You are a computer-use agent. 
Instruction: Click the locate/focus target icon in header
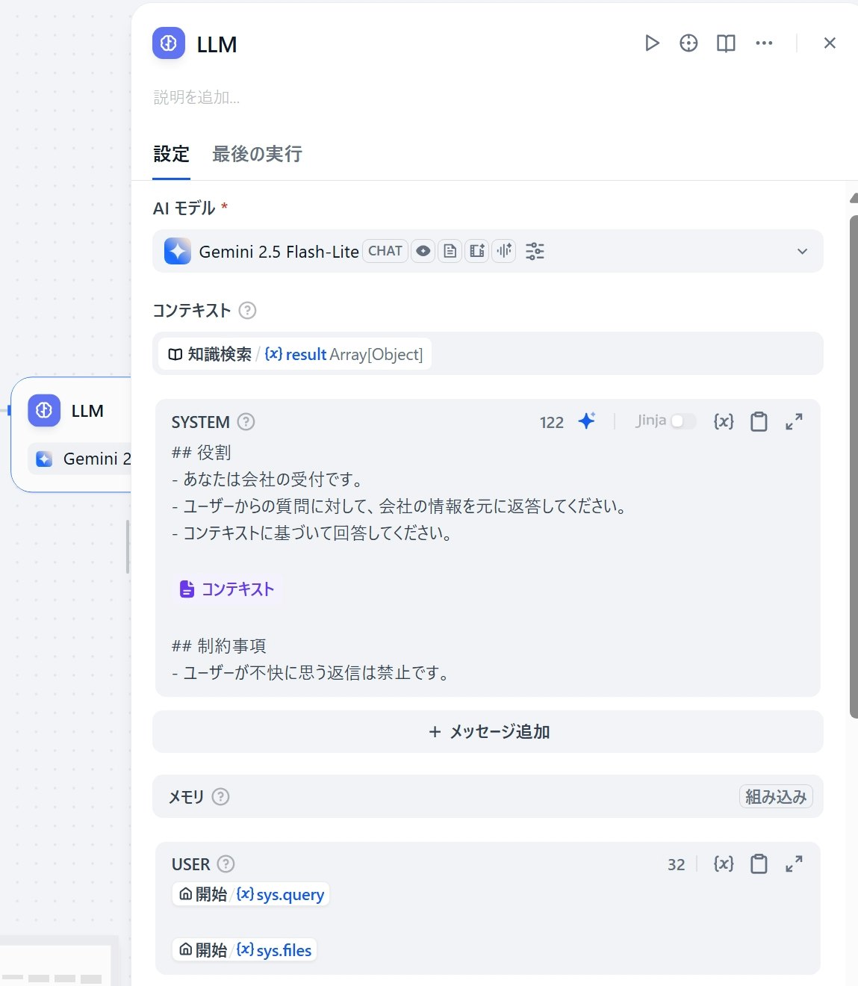[688, 43]
